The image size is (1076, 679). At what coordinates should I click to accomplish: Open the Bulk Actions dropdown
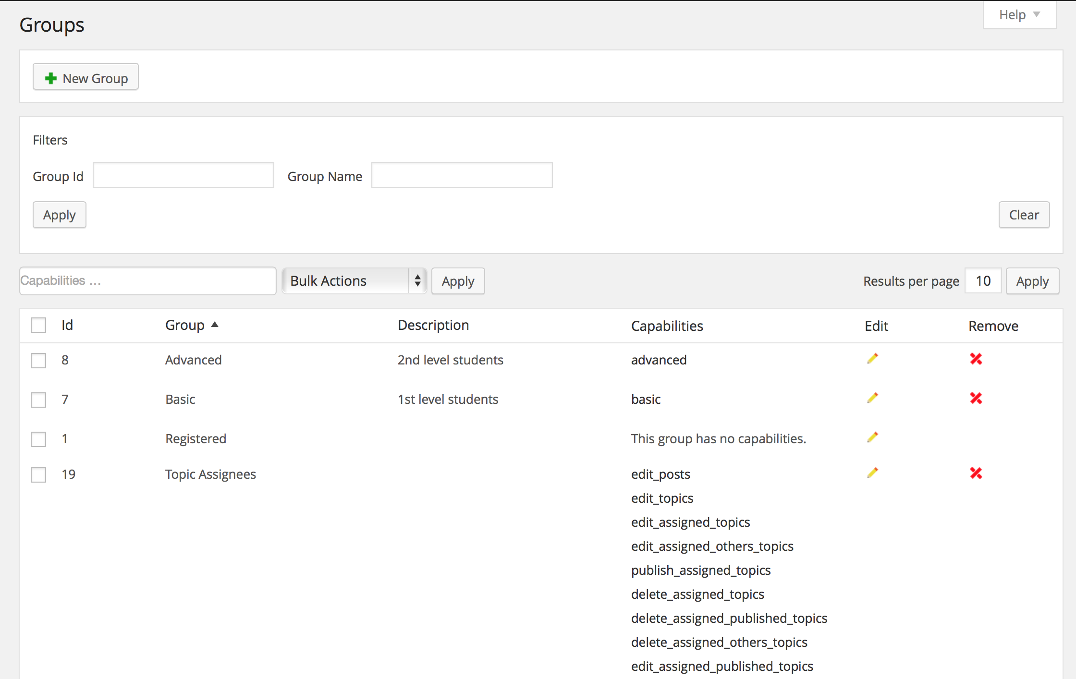tap(354, 280)
